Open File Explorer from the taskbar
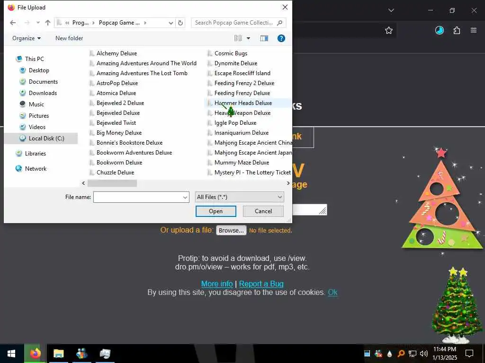 [58, 354]
